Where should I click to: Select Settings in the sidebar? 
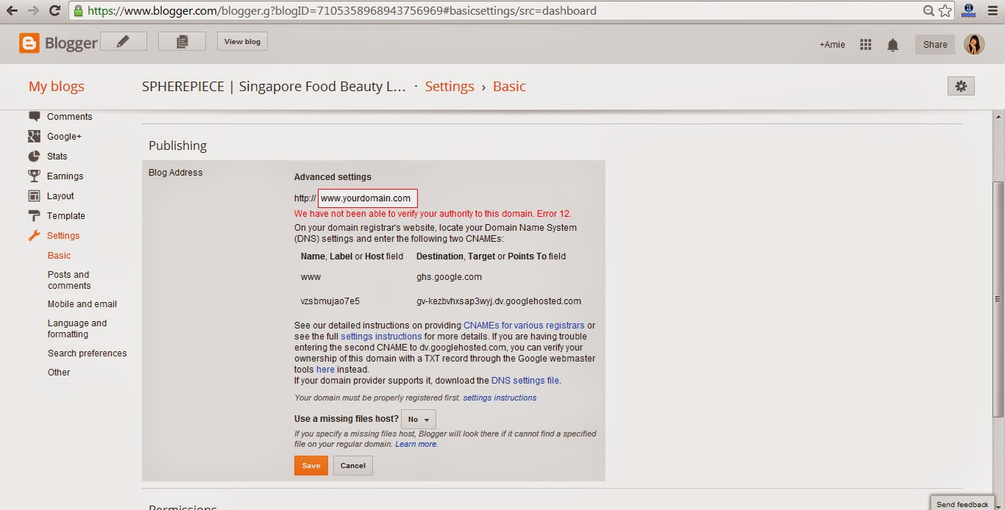pos(63,235)
